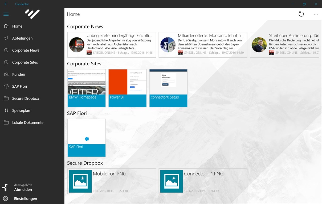Open Lokale Dokumente in the sidebar
Screen dimensions: 322x204
(x=6, y=122)
